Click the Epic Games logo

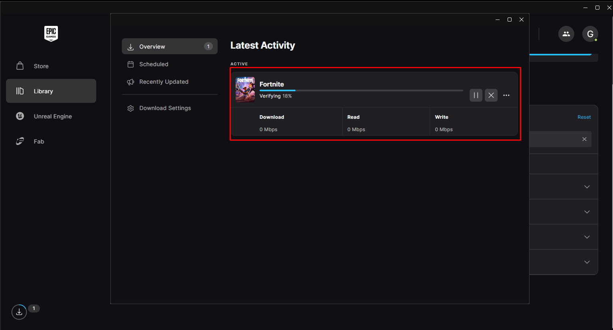(51, 34)
